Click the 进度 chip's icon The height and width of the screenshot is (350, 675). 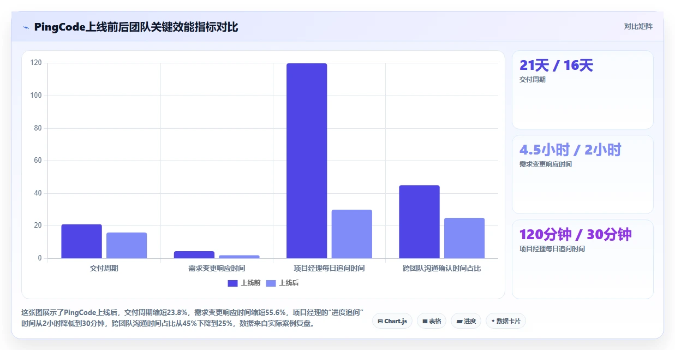[459, 322]
